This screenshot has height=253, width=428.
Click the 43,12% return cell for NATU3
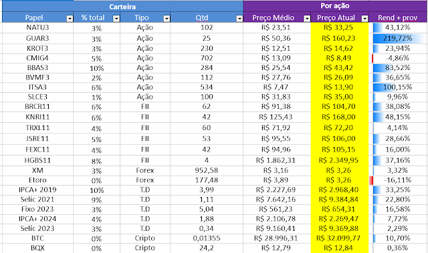[398, 27]
